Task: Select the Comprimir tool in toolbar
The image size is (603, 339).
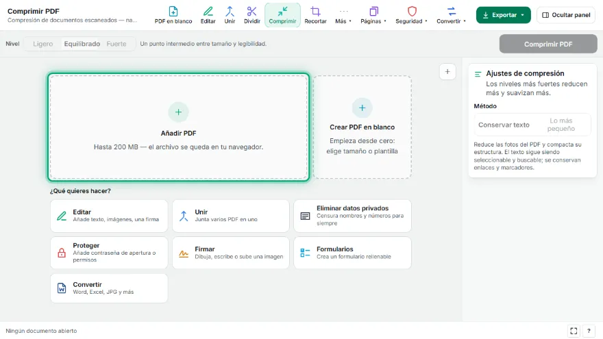Action: [x=282, y=15]
